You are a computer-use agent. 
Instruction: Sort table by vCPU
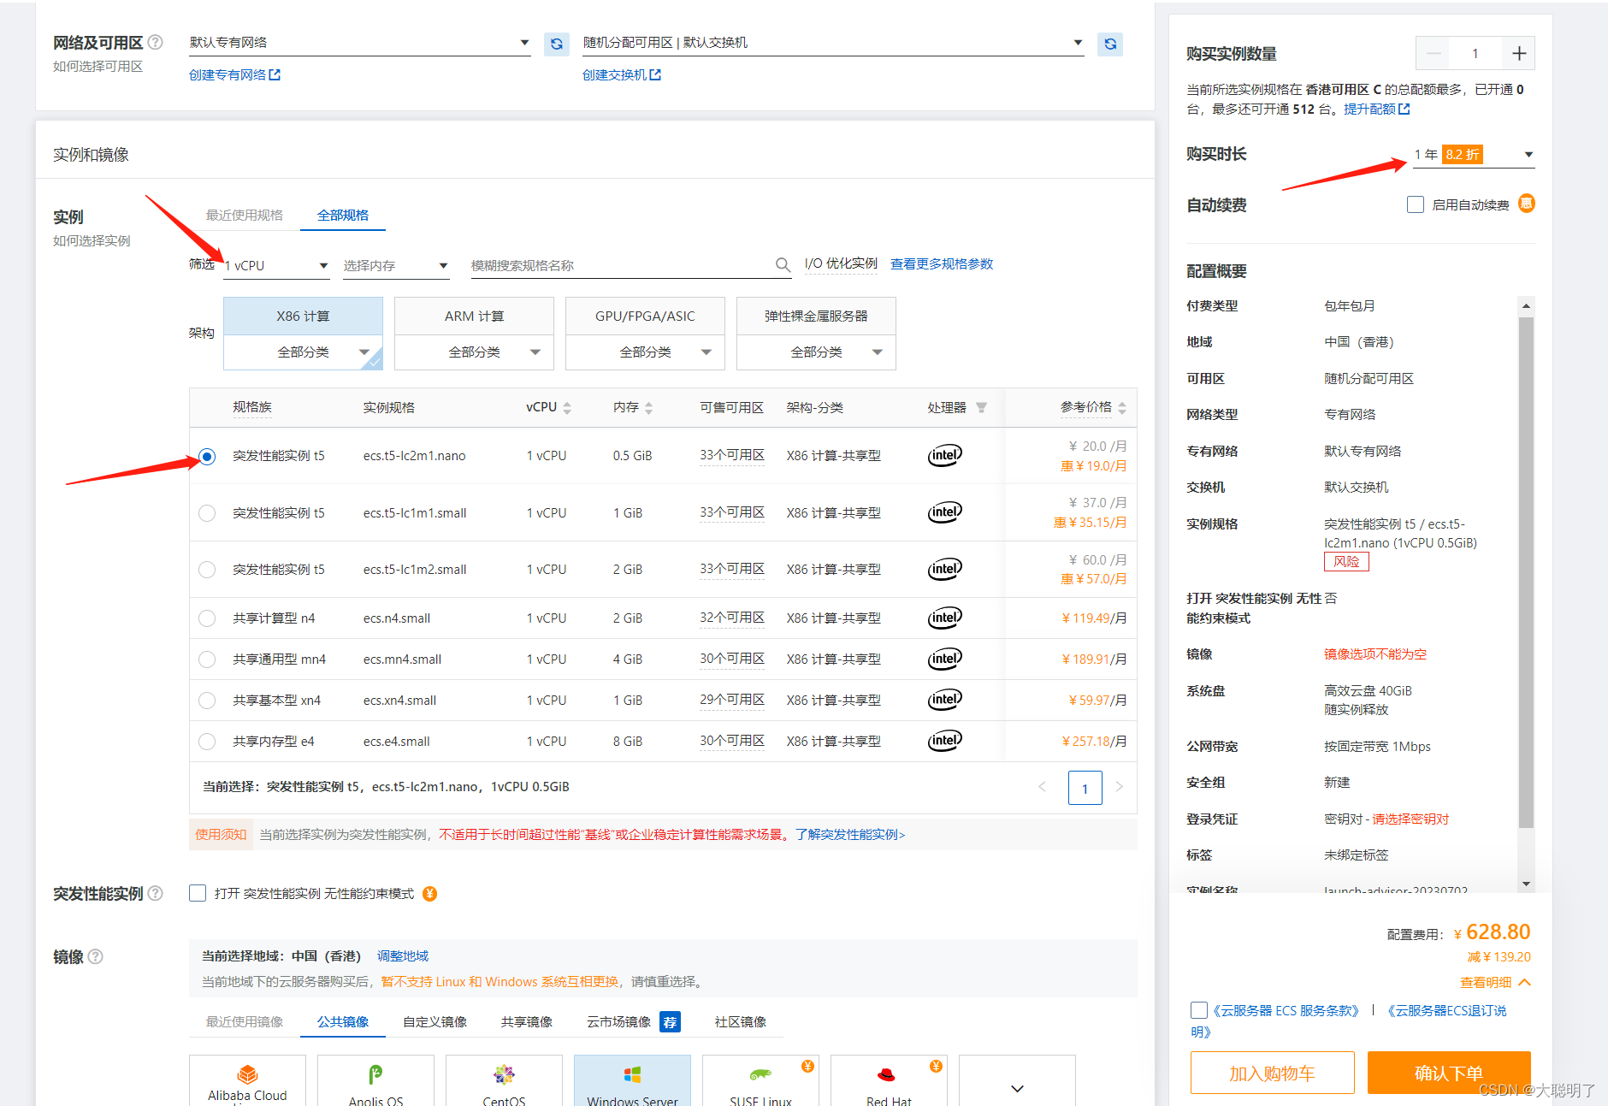coord(567,408)
